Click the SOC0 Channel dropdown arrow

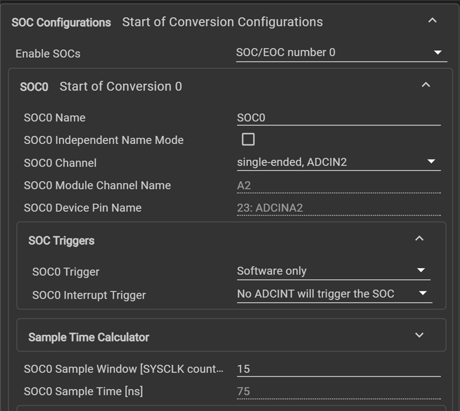[431, 161]
